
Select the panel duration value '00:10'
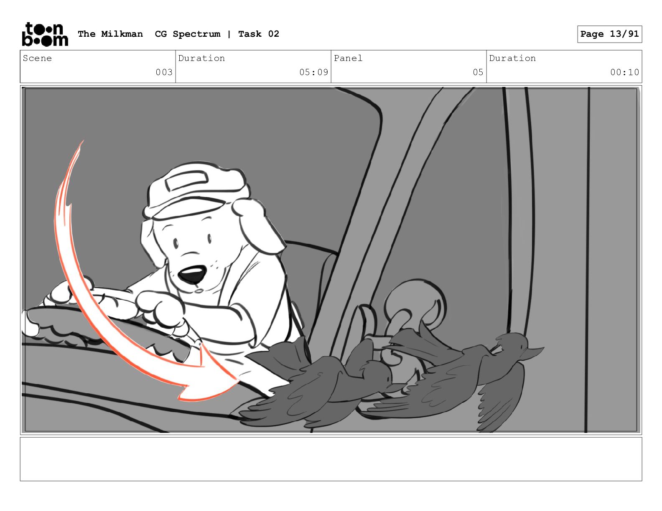pos(624,72)
